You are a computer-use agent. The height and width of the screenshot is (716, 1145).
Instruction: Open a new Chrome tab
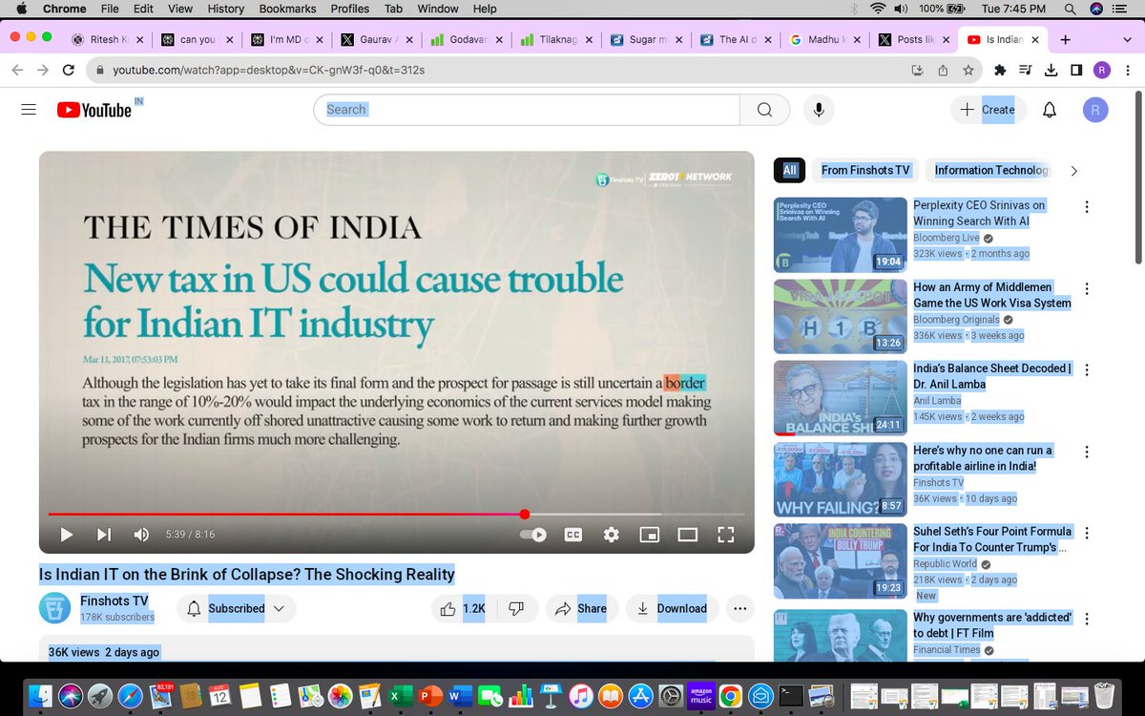point(1065,39)
